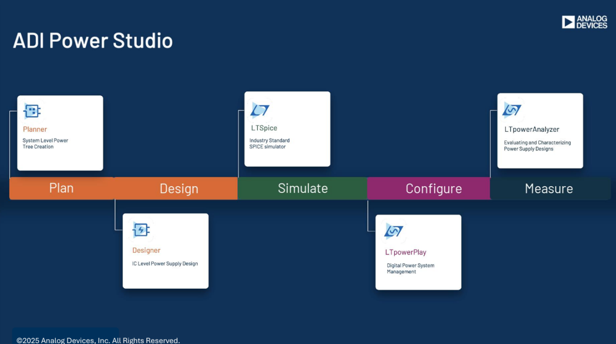Select the Design stage segment
616x344 pixels.
tap(176, 188)
